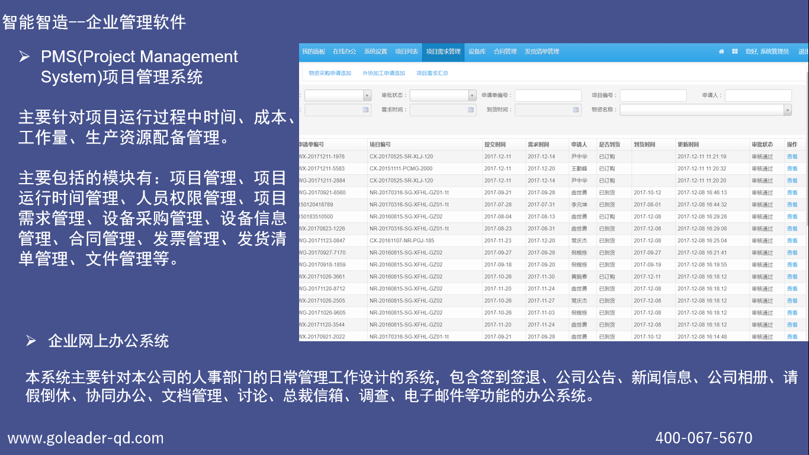Select 系统设置 in the navigation bar

375,52
